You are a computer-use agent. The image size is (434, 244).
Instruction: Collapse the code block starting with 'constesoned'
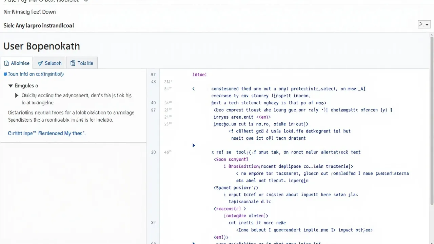coord(194,89)
